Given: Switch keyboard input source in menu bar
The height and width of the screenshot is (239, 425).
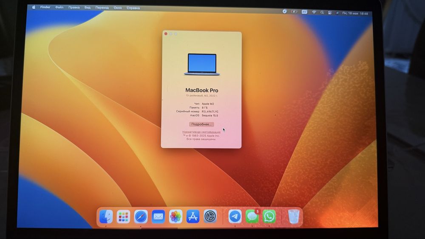Looking at the screenshot, I should pos(304,12).
